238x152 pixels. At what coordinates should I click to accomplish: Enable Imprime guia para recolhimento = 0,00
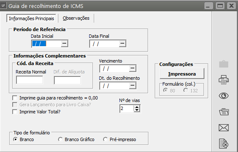coord(15,98)
